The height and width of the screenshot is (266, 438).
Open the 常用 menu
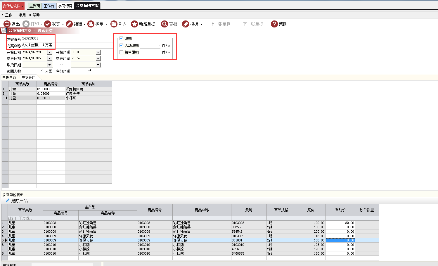pos(20,15)
